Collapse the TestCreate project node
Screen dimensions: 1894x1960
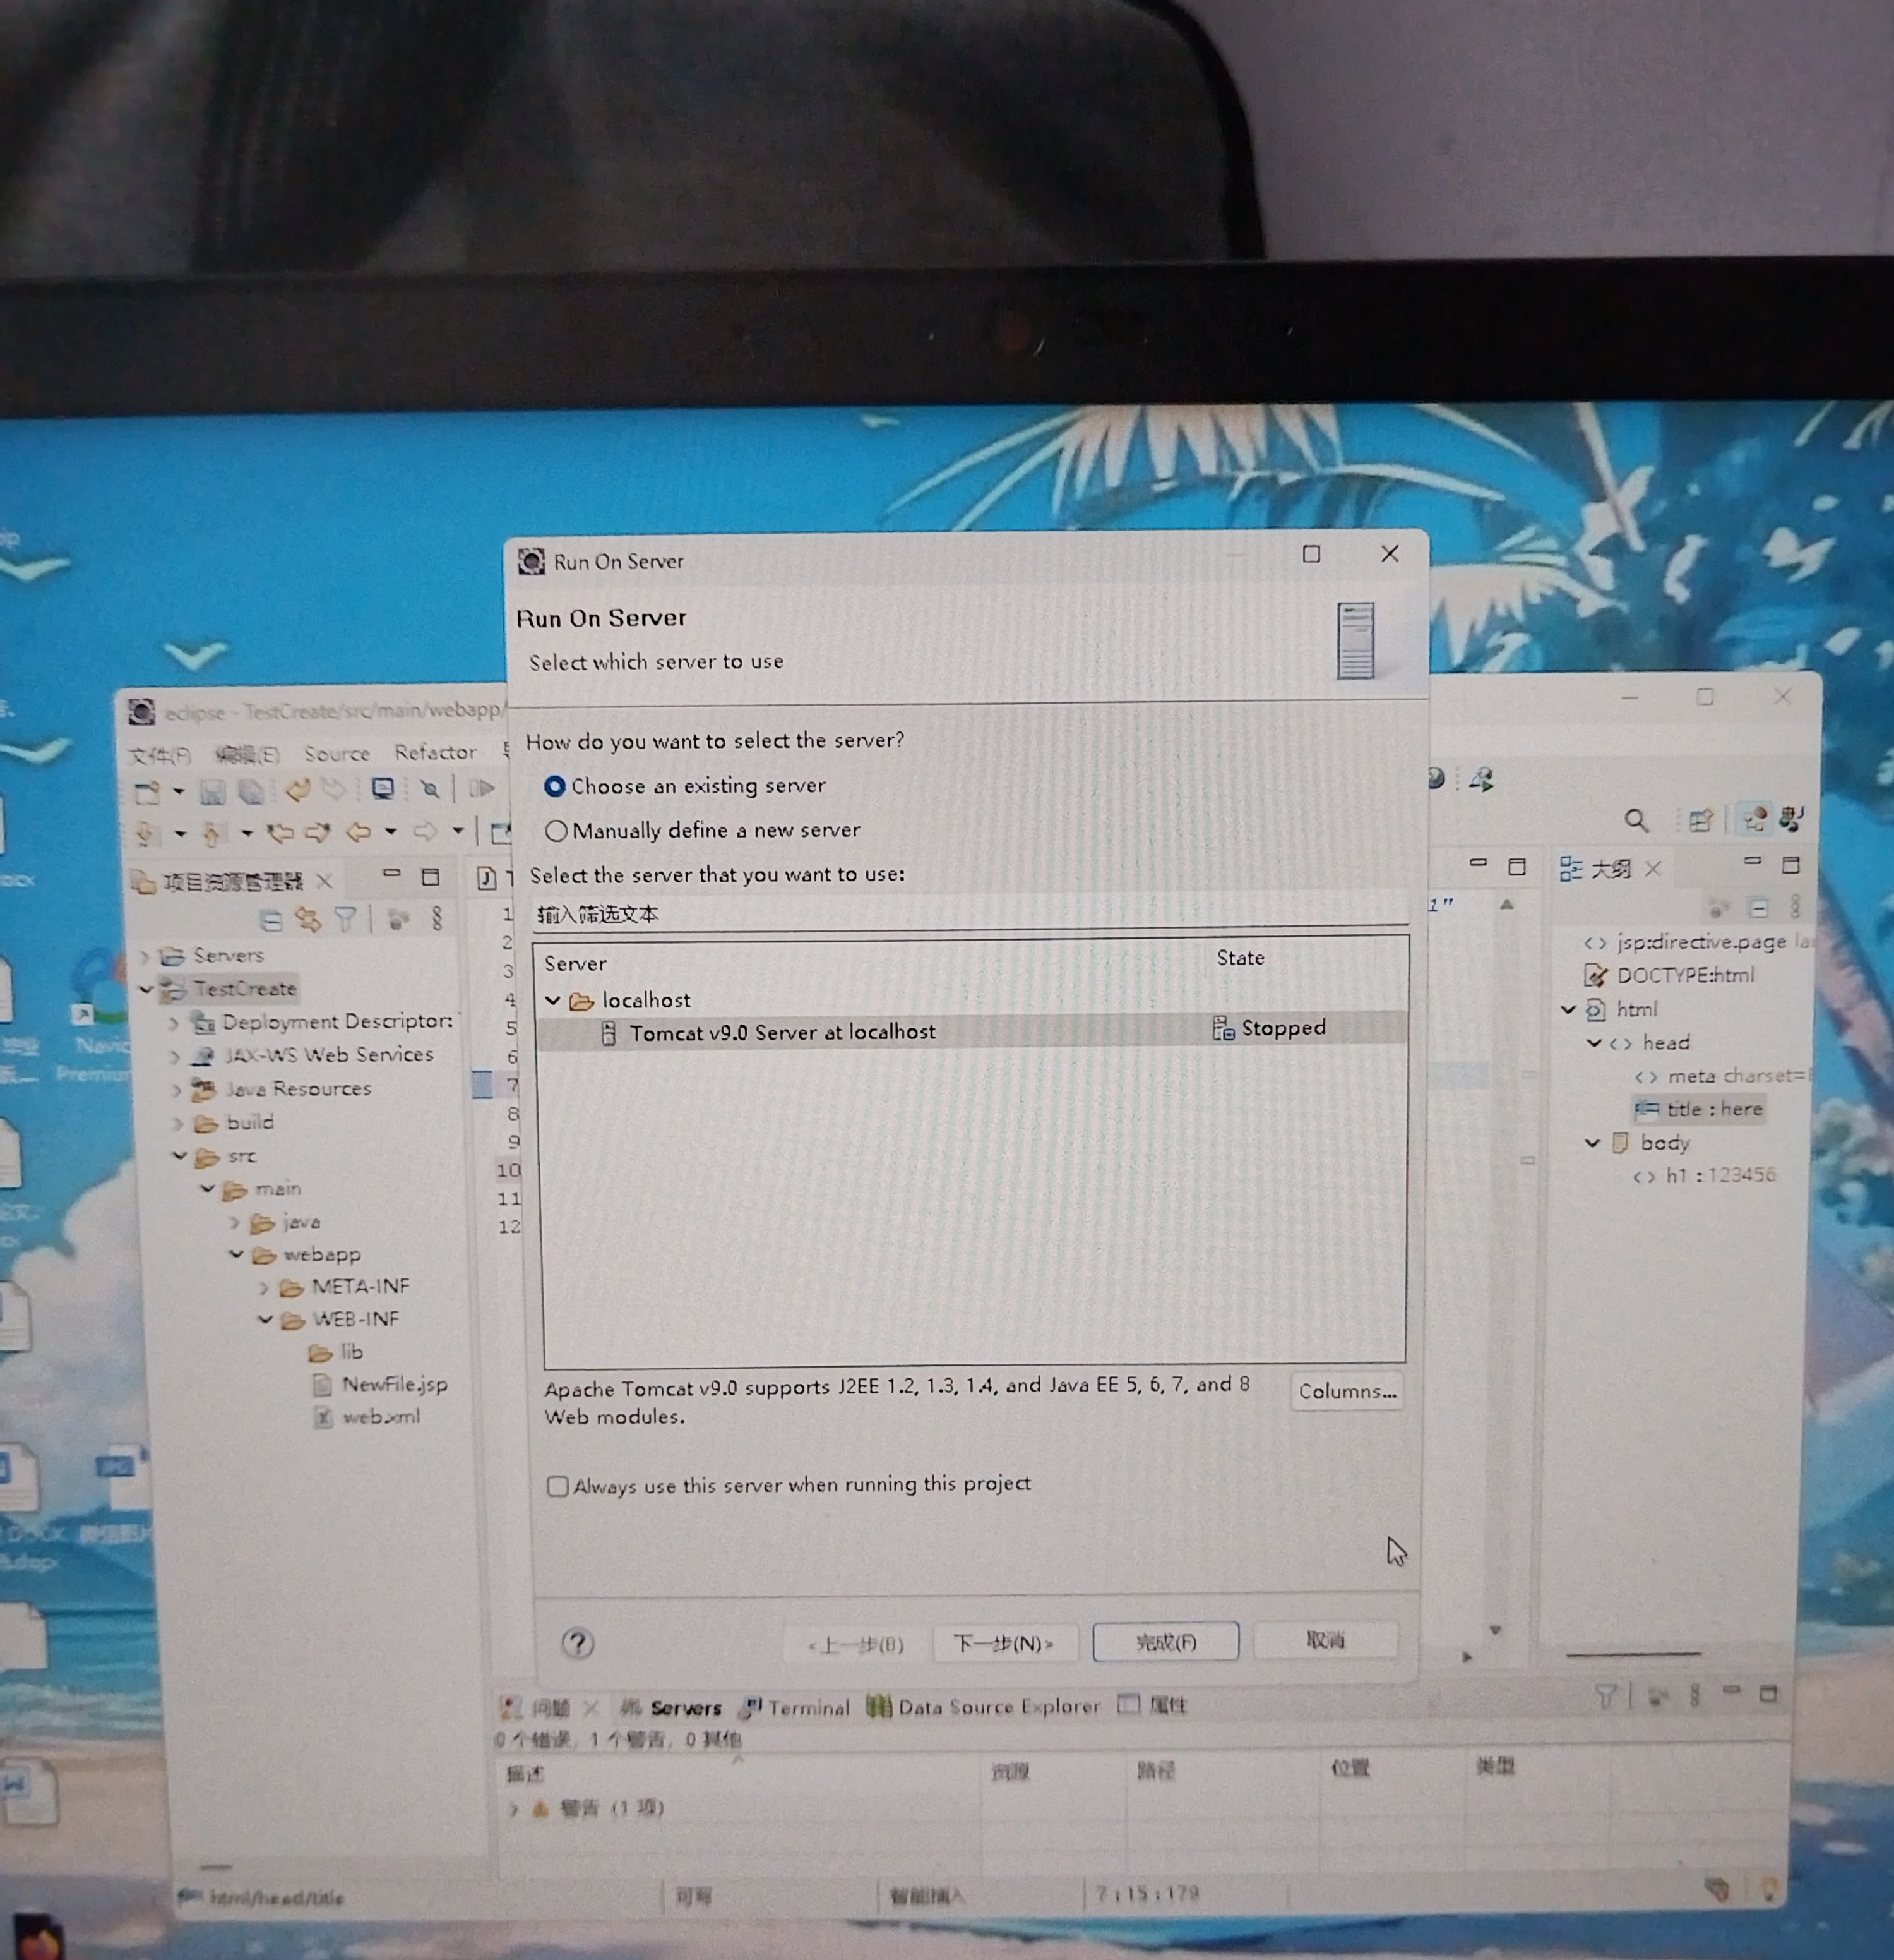[x=147, y=990]
